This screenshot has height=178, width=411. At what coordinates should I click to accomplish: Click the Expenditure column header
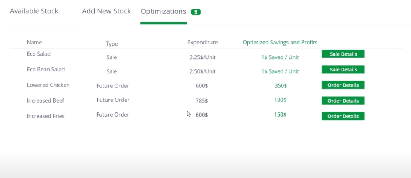coord(203,42)
